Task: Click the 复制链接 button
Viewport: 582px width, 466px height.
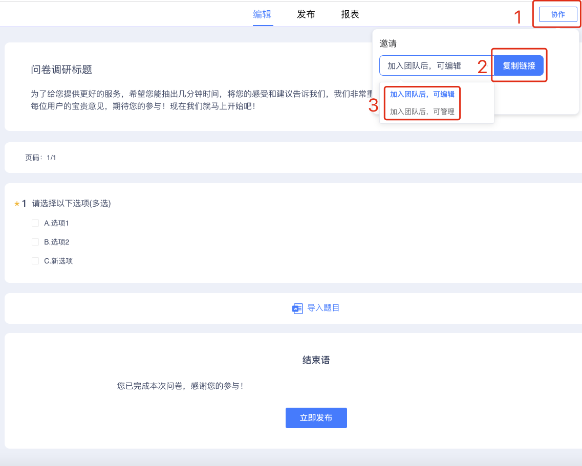Action: pyautogui.click(x=519, y=65)
